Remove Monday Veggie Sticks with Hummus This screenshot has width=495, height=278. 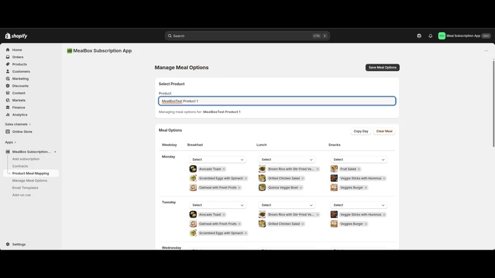(x=384, y=179)
